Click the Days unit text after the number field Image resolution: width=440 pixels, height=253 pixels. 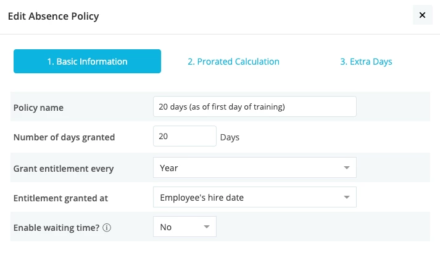tap(230, 137)
